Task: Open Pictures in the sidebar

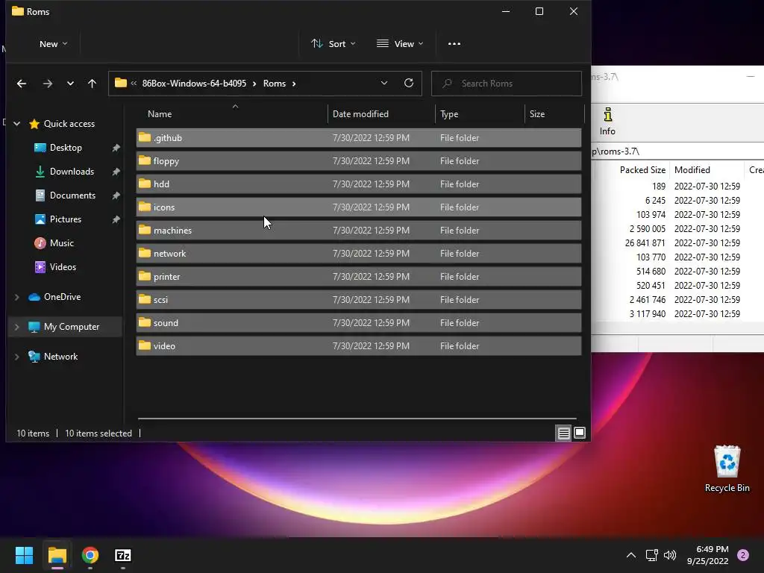Action: 66,219
